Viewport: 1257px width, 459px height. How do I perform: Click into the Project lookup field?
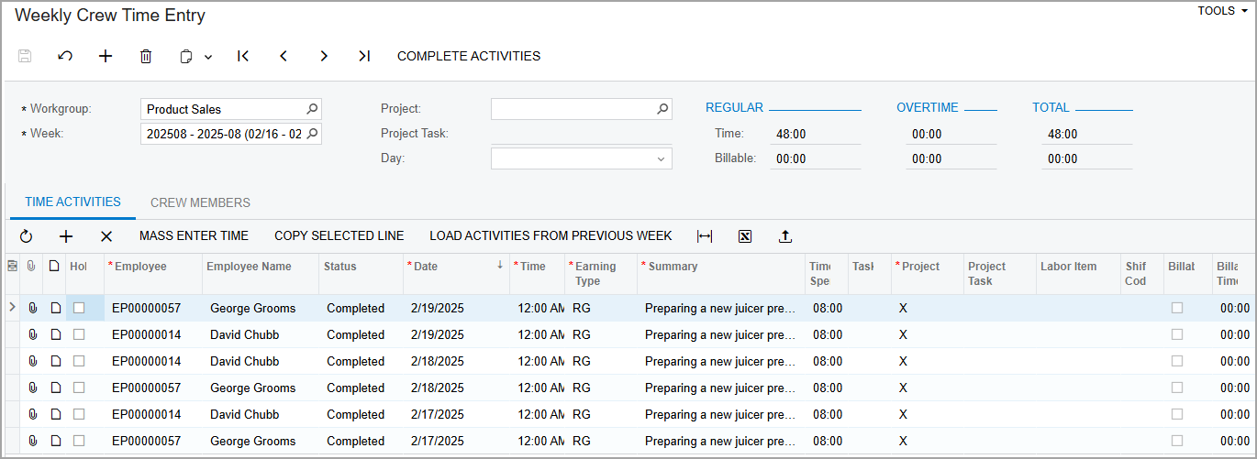tap(573, 109)
